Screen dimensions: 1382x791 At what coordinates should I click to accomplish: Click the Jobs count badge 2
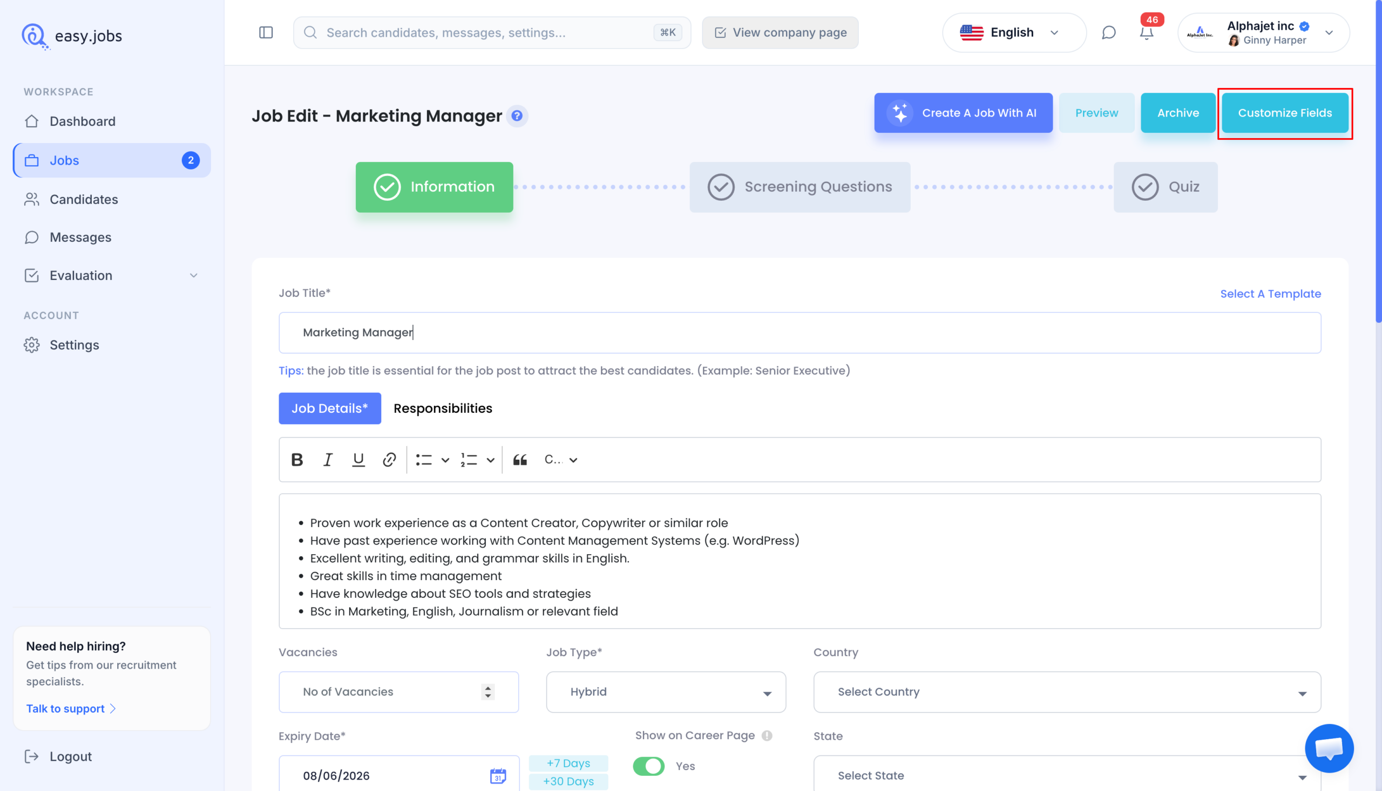click(190, 160)
